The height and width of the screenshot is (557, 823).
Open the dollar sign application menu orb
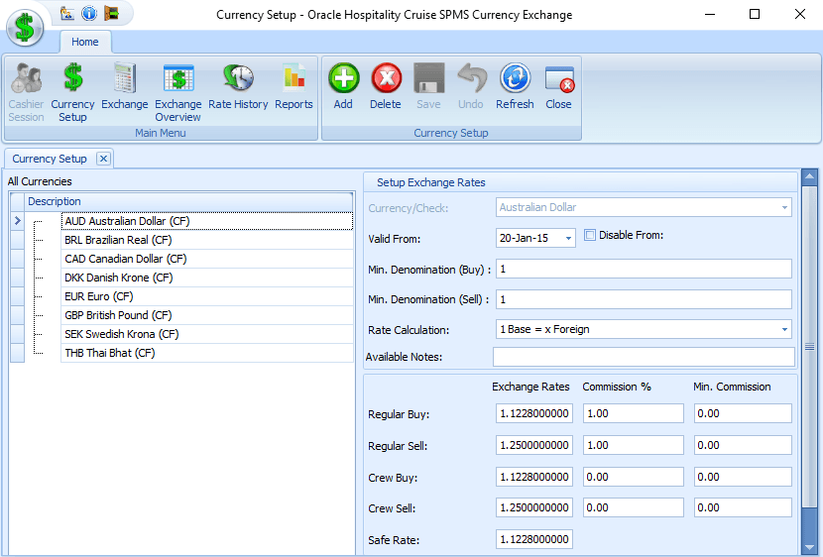tap(25, 28)
